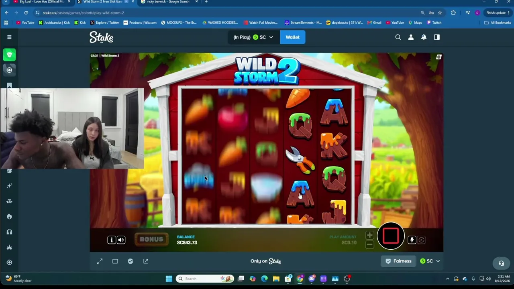Open Explore / Twitter bookmark
Image resolution: width=514 pixels, height=289 pixels.
(104, 23)
